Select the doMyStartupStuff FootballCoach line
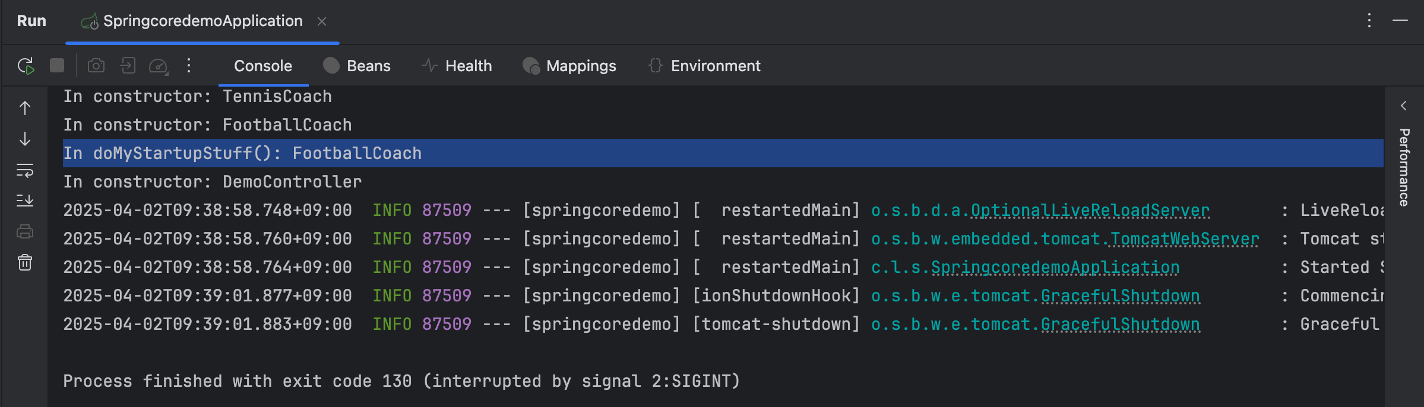This screenshot has height=407, width=1424. 242,154
